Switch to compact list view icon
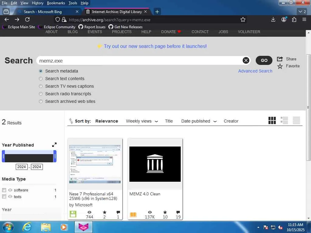311x233 pixels. coord(296,120)
